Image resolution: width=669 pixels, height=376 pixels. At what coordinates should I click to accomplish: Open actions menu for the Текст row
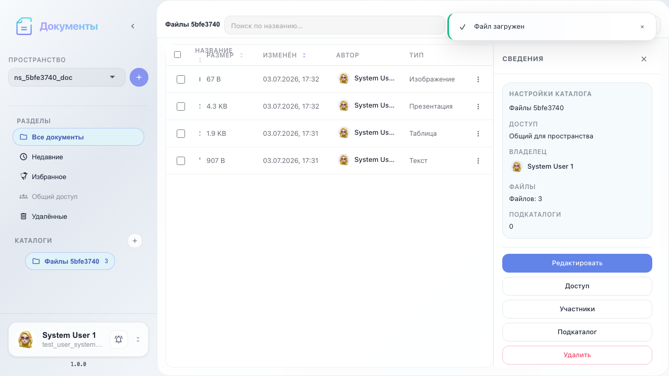(x=478, y=161)
